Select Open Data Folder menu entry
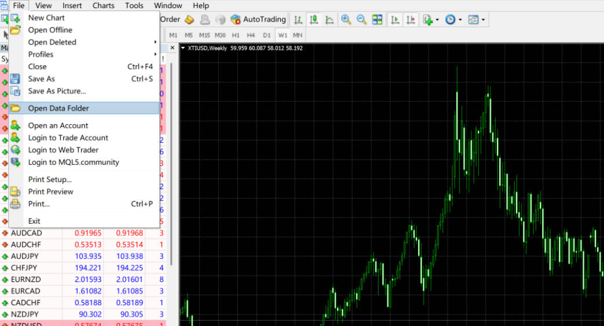The width and height of the screenshot is (604, 326). coord(58,108)
